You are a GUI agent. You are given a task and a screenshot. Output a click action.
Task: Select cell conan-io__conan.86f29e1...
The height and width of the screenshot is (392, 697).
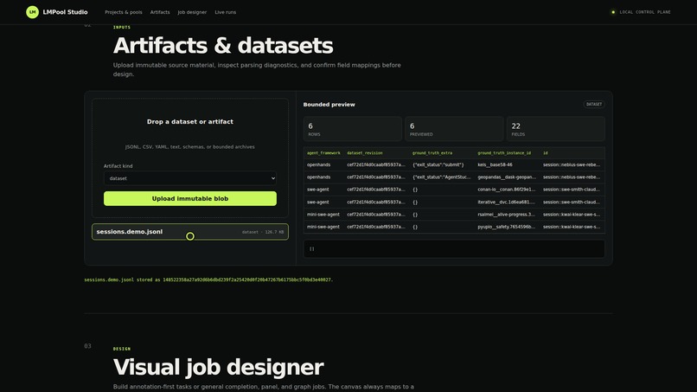[506, 190]
